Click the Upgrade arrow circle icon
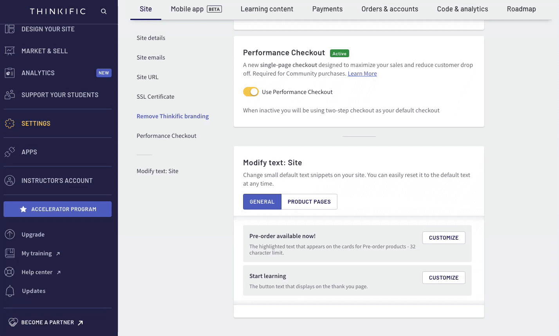The image size is (559, 336). coord(10,235)
